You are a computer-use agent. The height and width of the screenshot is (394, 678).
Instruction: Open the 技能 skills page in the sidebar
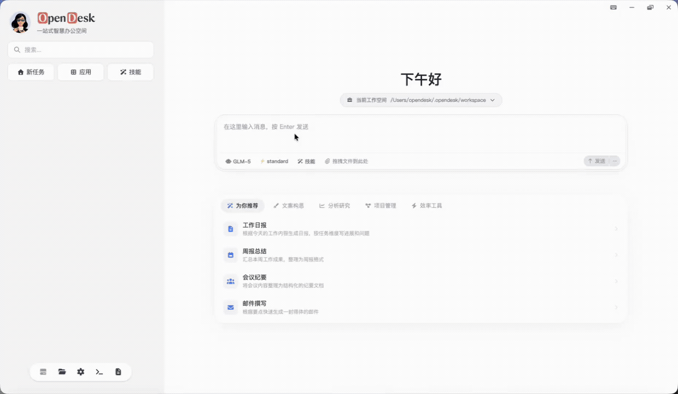pos(131,72)
